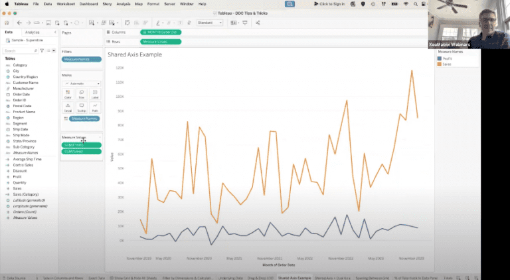Go to the Data Source tab
The width and height of the screenshot is (510, 280).
coord(14,278)
